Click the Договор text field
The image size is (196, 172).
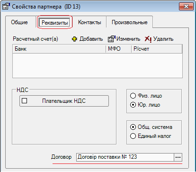tap(125, 157)
